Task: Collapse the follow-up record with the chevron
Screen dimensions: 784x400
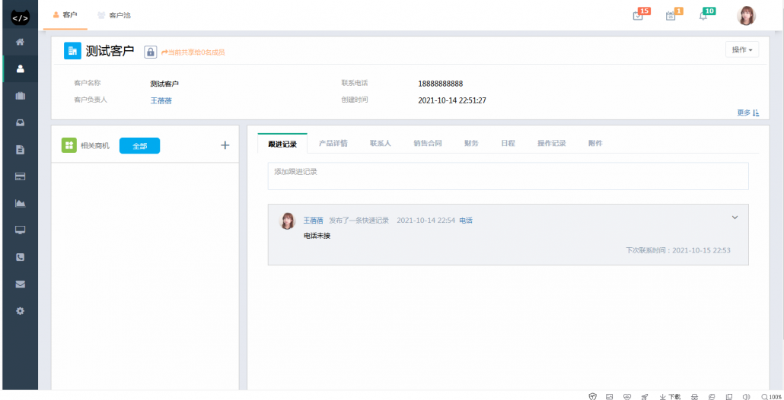Action: point(735,217)
